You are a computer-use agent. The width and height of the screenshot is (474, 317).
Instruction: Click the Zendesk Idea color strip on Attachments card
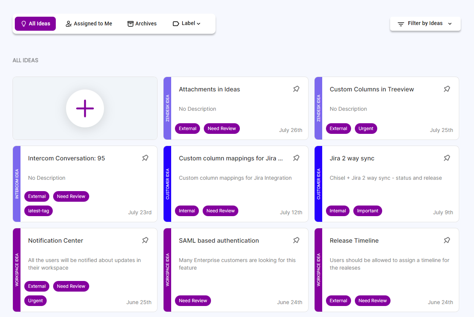pyautogui.click(x=167, y=108)
